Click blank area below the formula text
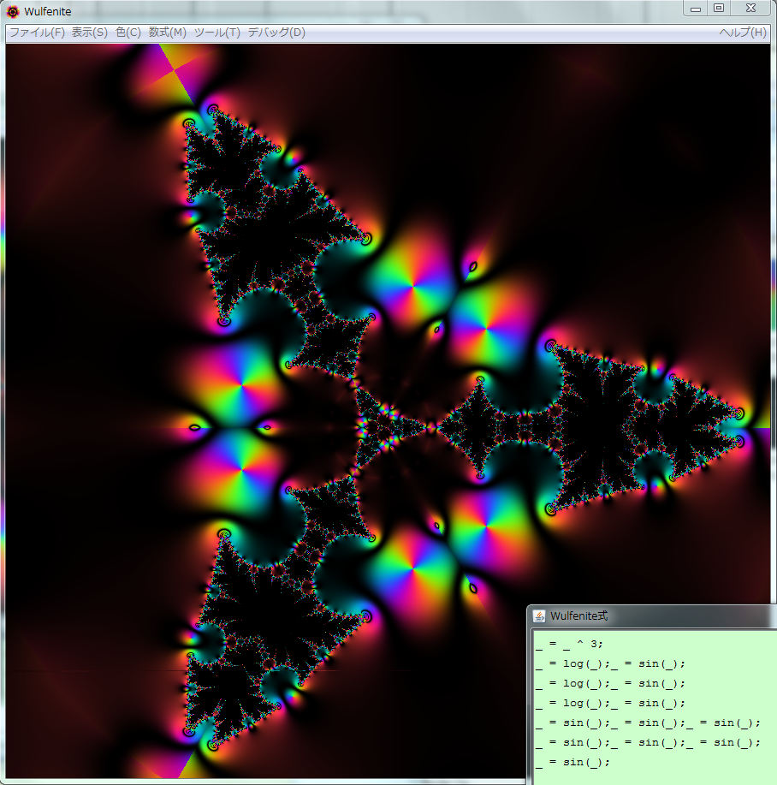The image size is (777, 785). point(650,775)
